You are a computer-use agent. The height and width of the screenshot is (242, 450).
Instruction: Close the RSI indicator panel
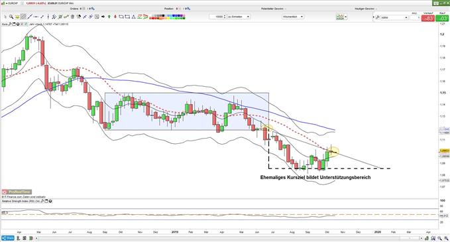[x=50, y=202]
